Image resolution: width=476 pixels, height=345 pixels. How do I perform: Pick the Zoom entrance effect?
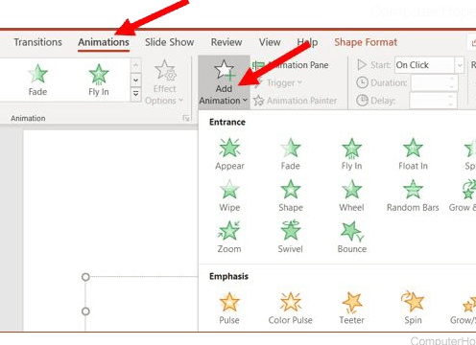tap(229, 237)
